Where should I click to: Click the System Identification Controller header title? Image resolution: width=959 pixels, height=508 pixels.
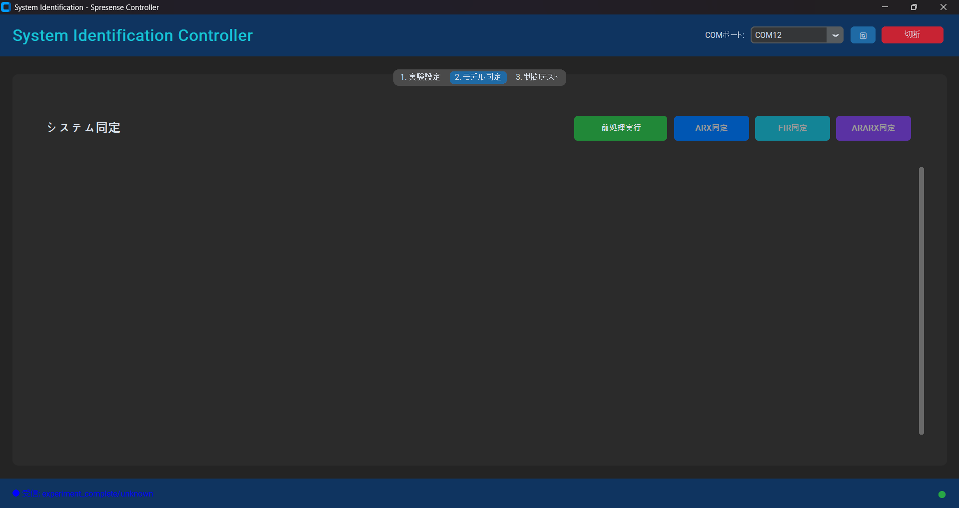click(132, 35)
